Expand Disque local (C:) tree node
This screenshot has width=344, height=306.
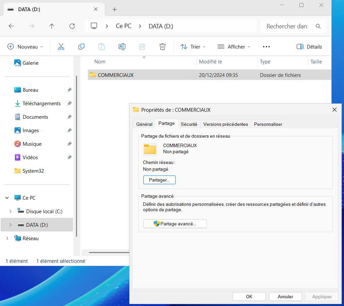tap(10, 212)
